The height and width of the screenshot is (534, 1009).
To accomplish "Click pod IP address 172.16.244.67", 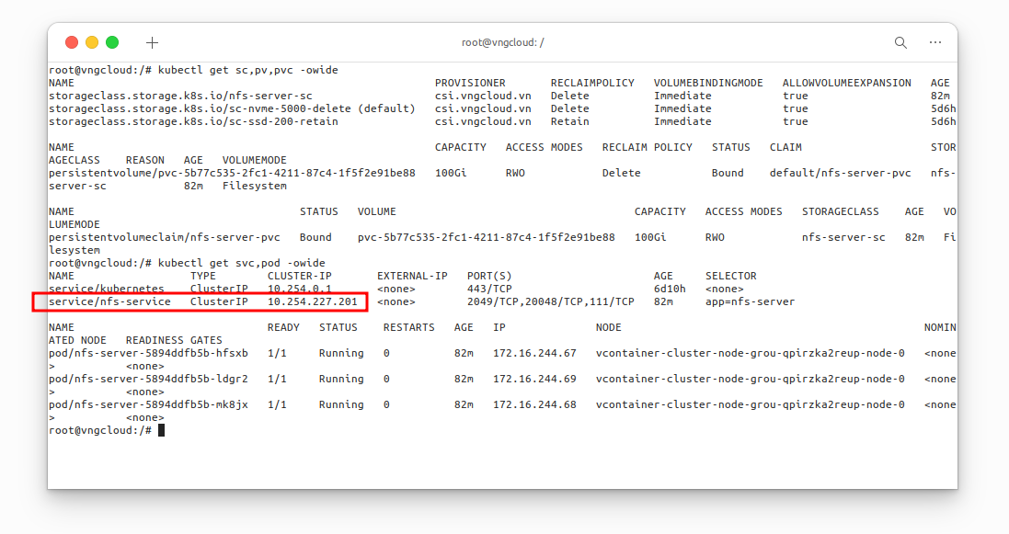I will (x=534, y=353).
